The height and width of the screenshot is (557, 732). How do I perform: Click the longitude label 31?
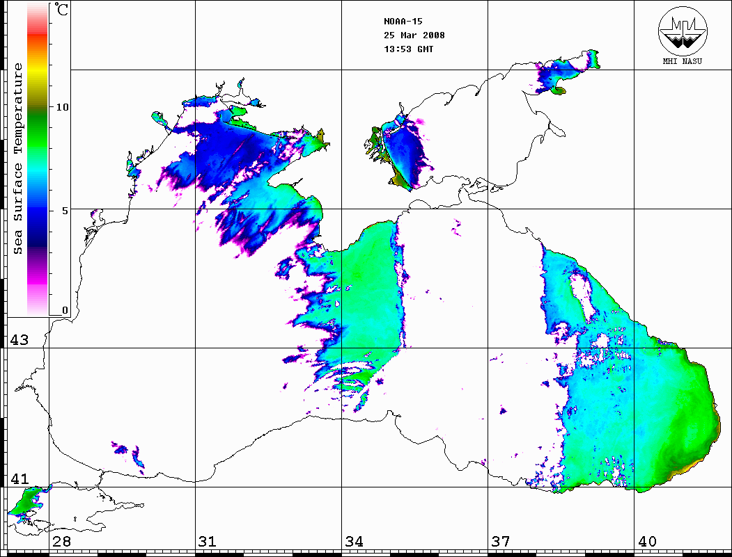coord(208,542)
